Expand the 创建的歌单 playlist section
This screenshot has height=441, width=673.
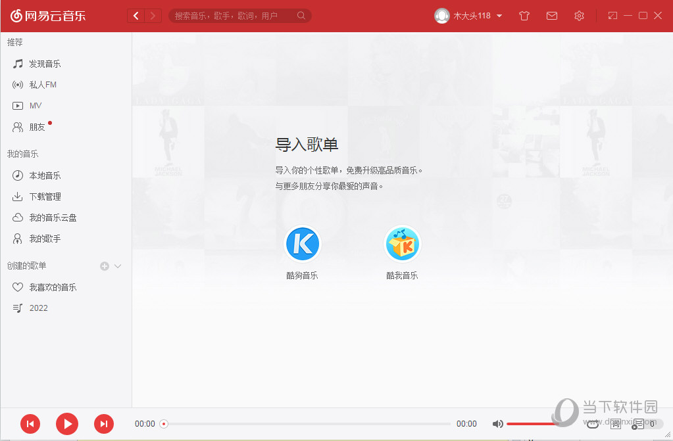[118, 266]
